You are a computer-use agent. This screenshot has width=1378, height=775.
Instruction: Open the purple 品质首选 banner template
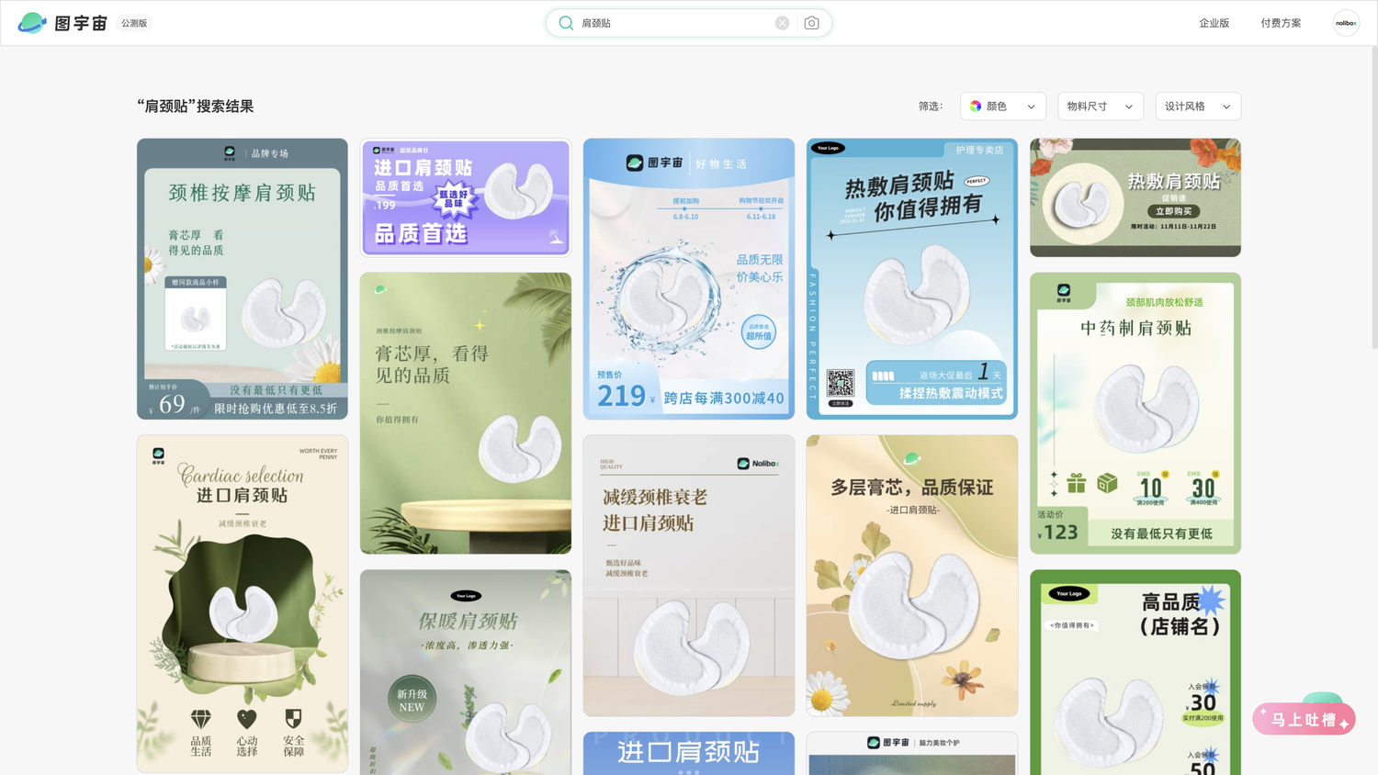click(x=466, y=197)
